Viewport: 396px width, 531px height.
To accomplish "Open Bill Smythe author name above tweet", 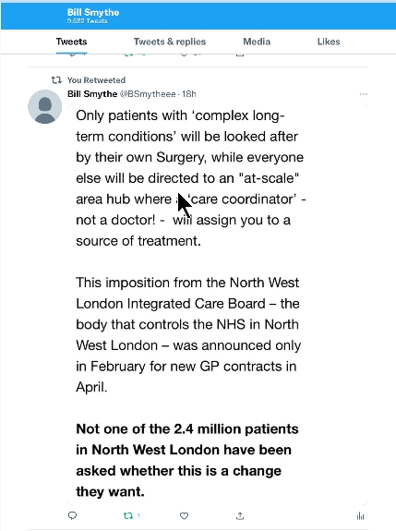I will tap(92, 94).
